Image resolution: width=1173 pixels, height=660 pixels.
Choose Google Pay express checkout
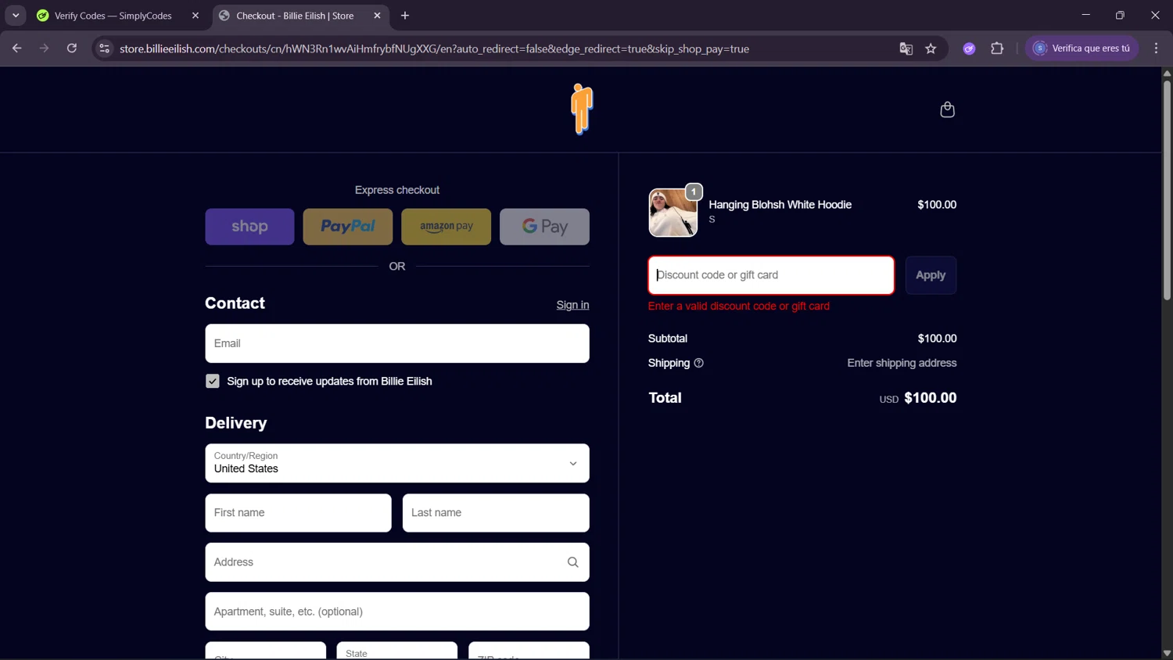(x=544, y=227)
